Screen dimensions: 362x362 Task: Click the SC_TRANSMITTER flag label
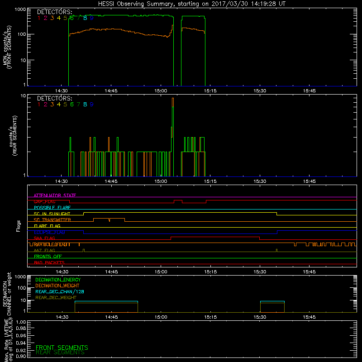point(52,220)
